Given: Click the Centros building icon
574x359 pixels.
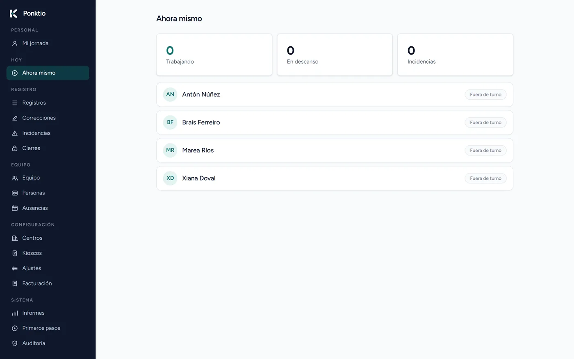Looking at the screenshot, I should 15,238.
